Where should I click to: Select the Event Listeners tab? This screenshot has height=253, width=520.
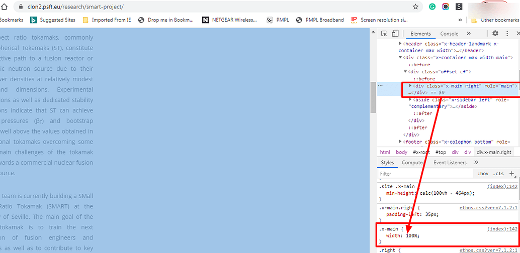click(x=450, y=163)
